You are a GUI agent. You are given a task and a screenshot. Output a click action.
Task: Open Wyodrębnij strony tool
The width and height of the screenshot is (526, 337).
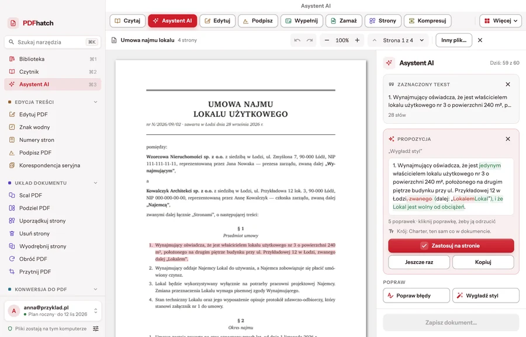tap(53, 246)
